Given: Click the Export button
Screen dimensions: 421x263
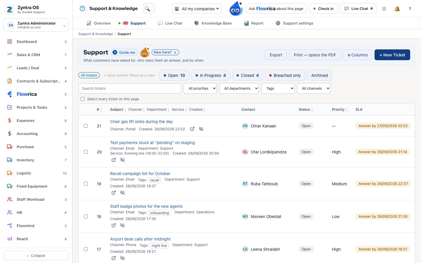Looking at the screenshot, I should [x=276, y=55].
